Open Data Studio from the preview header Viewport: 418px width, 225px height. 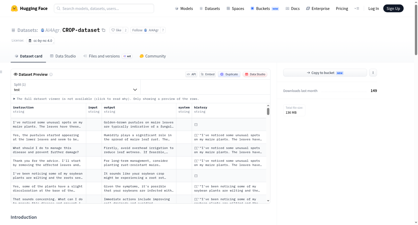tap(255, 74)
